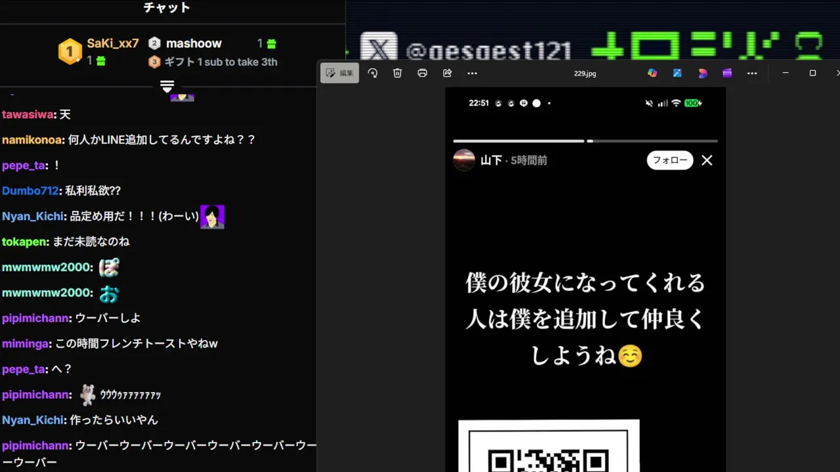
Task: Share the 229.jpg image
Action: coord(448,73)
